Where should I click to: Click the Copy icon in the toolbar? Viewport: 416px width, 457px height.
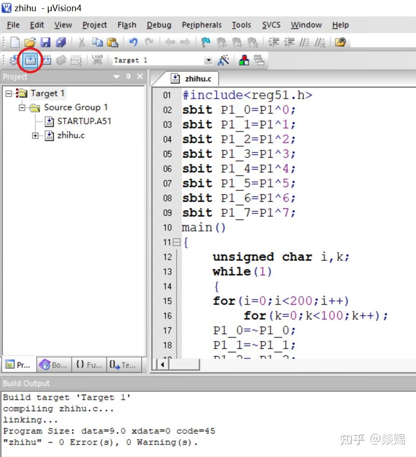tap(97, 42)
